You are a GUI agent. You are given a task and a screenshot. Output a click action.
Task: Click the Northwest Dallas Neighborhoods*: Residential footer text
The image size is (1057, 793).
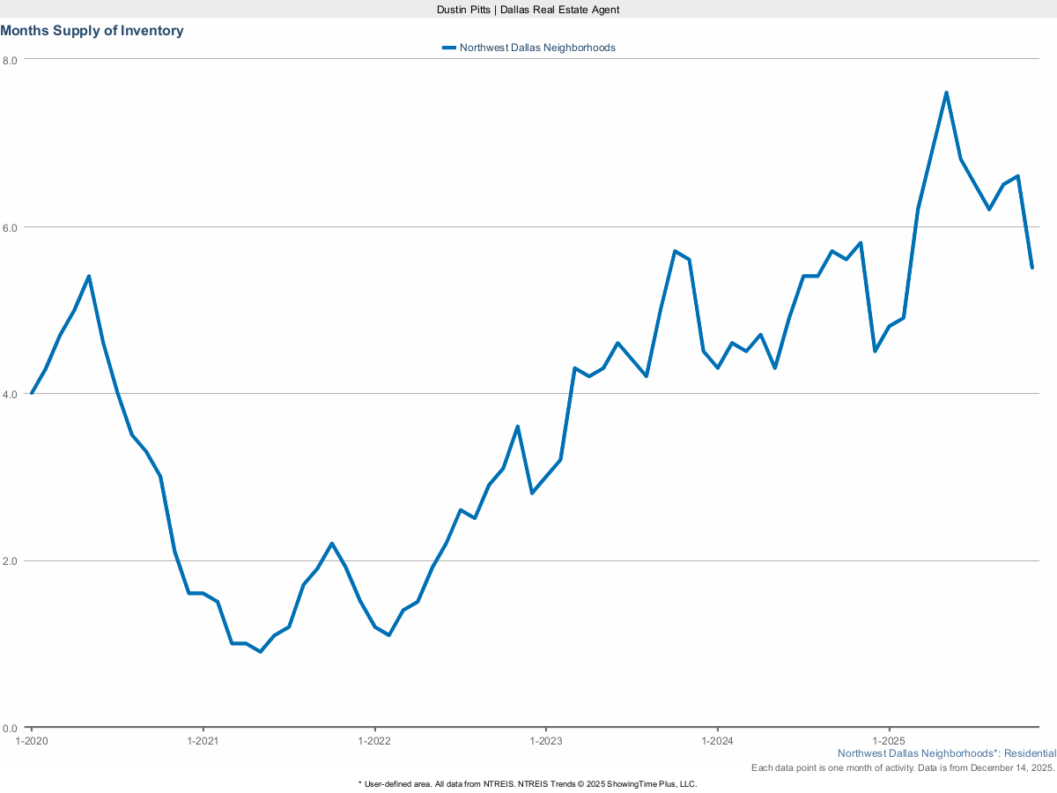[946, 753]
